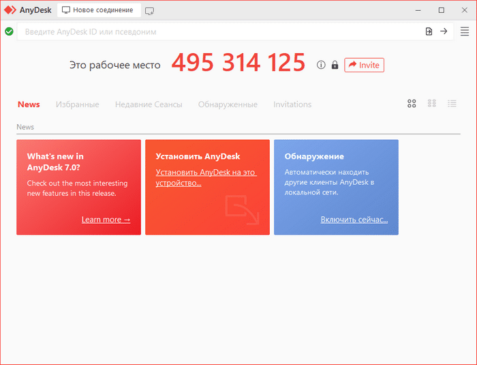The height and width of the screenshot is (365, 477).
Task: Click the Обнаружение card heading
Action: tap(314, 156)
